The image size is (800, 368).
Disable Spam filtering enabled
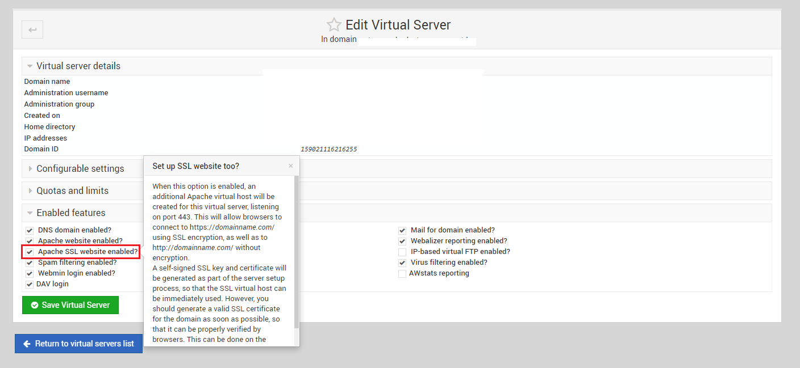[29, 262]
